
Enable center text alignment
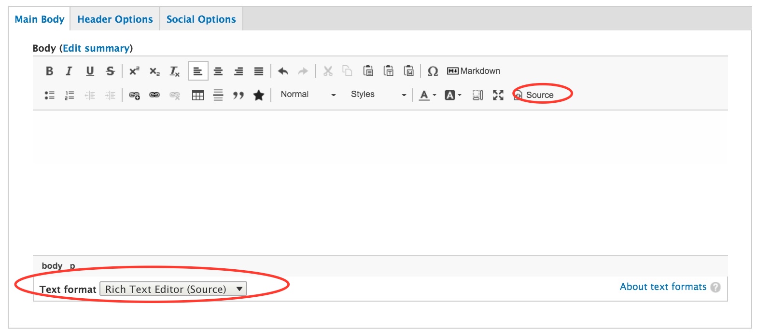tap(218, 71)
